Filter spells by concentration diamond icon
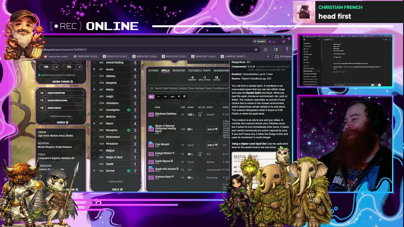The image size is (404, 227). (179, 97)
